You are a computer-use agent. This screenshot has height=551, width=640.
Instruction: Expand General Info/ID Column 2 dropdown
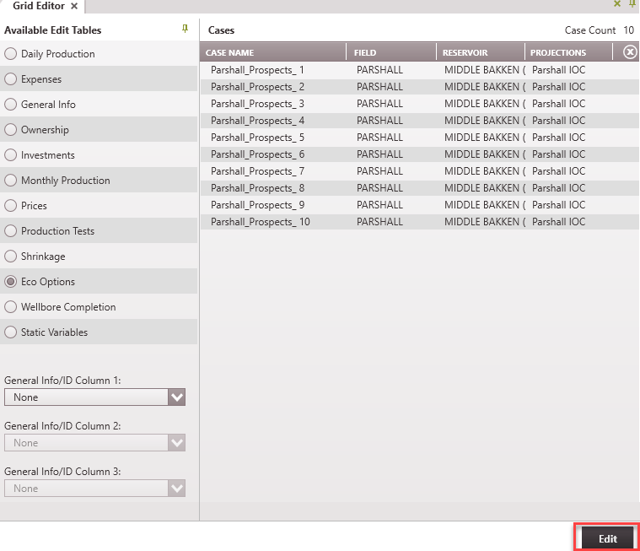[176, 443]
